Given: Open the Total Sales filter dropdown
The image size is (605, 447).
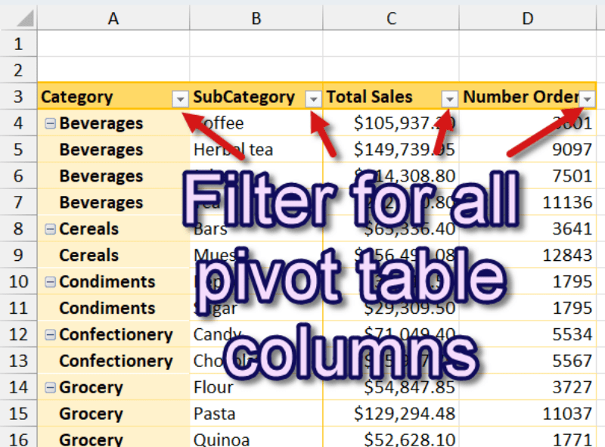Looking at the screenshot, I should pos(450,98).
